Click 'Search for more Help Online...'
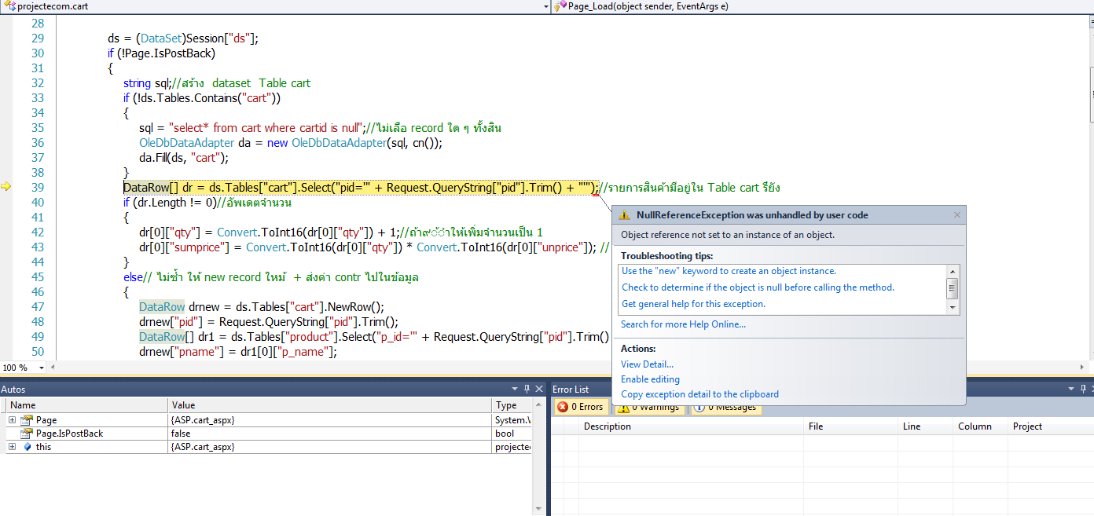Image resolution: width=1094 pixels, height=516 pixels. tap(683, 324)
